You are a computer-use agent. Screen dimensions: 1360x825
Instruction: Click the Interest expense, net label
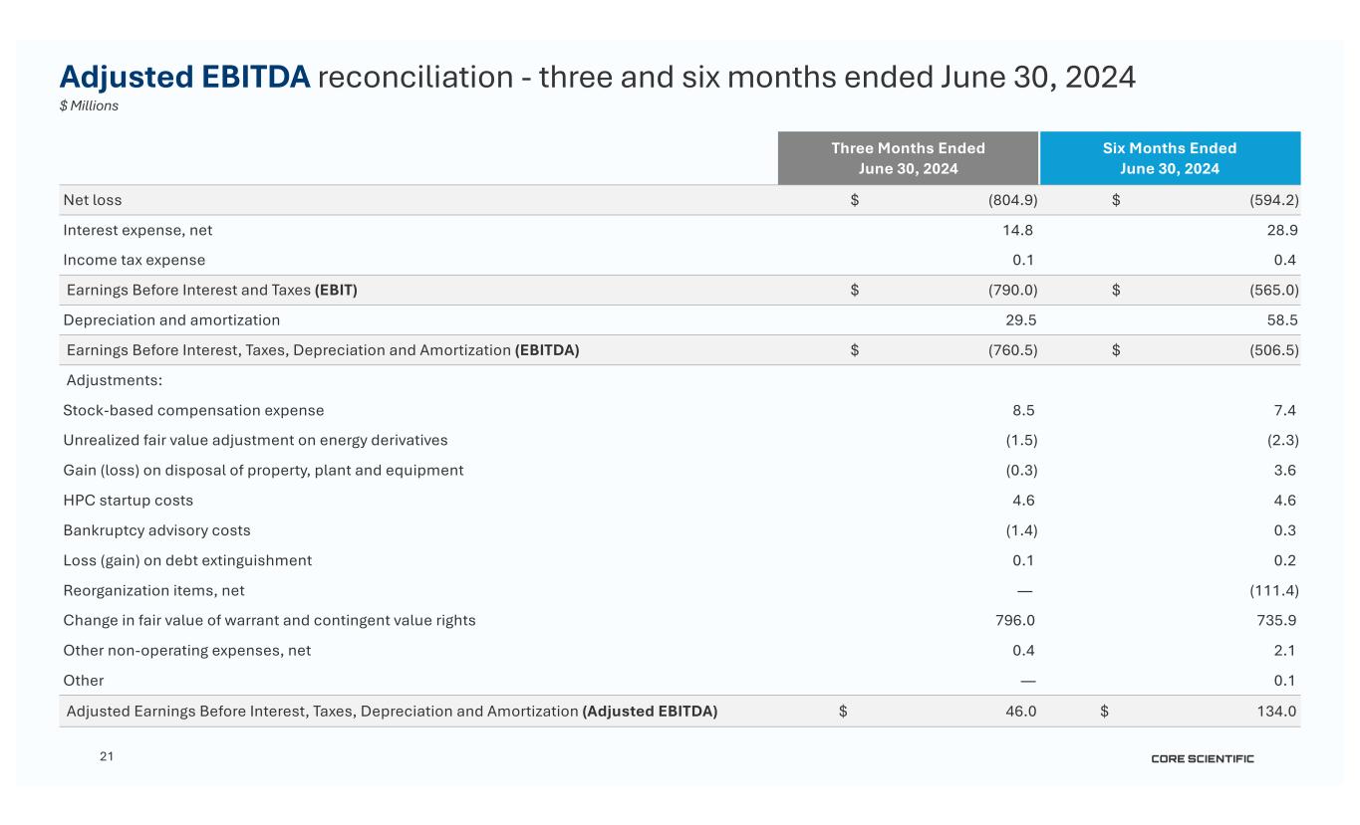(137, 230)
